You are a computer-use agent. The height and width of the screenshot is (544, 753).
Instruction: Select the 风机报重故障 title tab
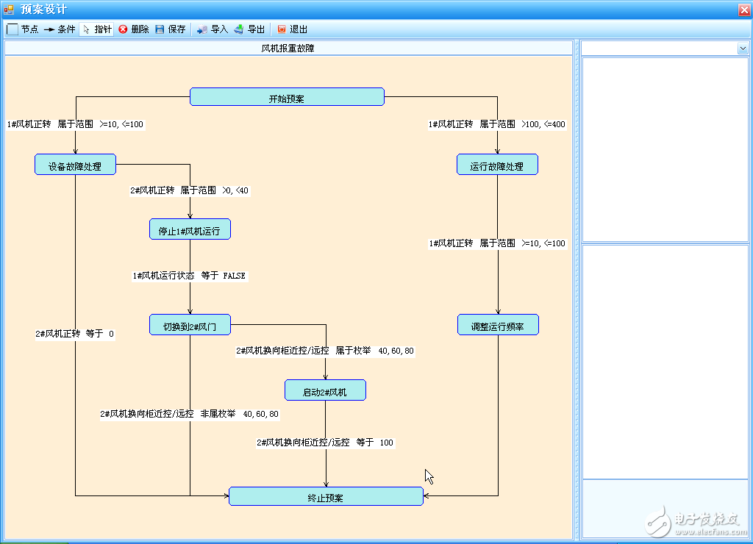288,48
